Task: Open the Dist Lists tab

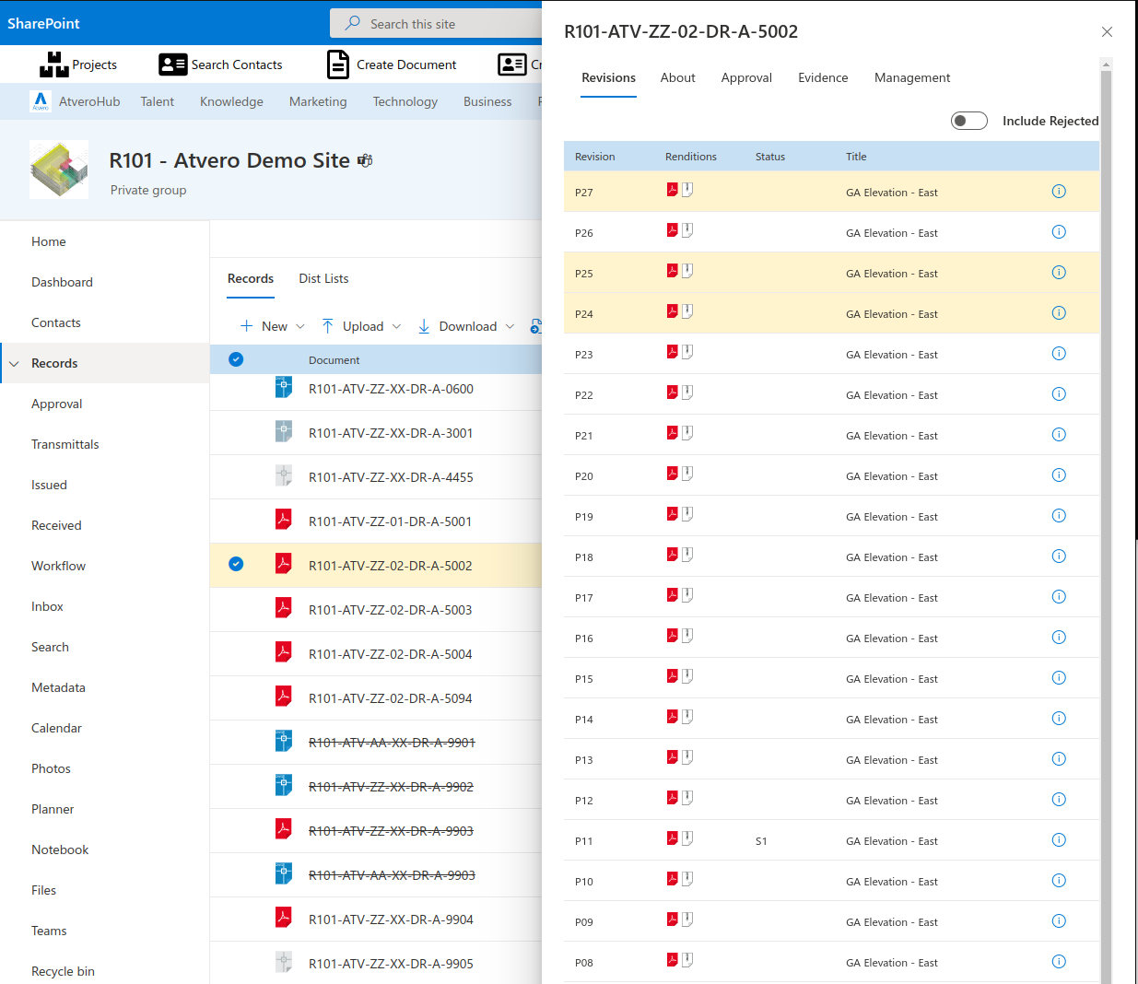Action: [x=323, y=279]
